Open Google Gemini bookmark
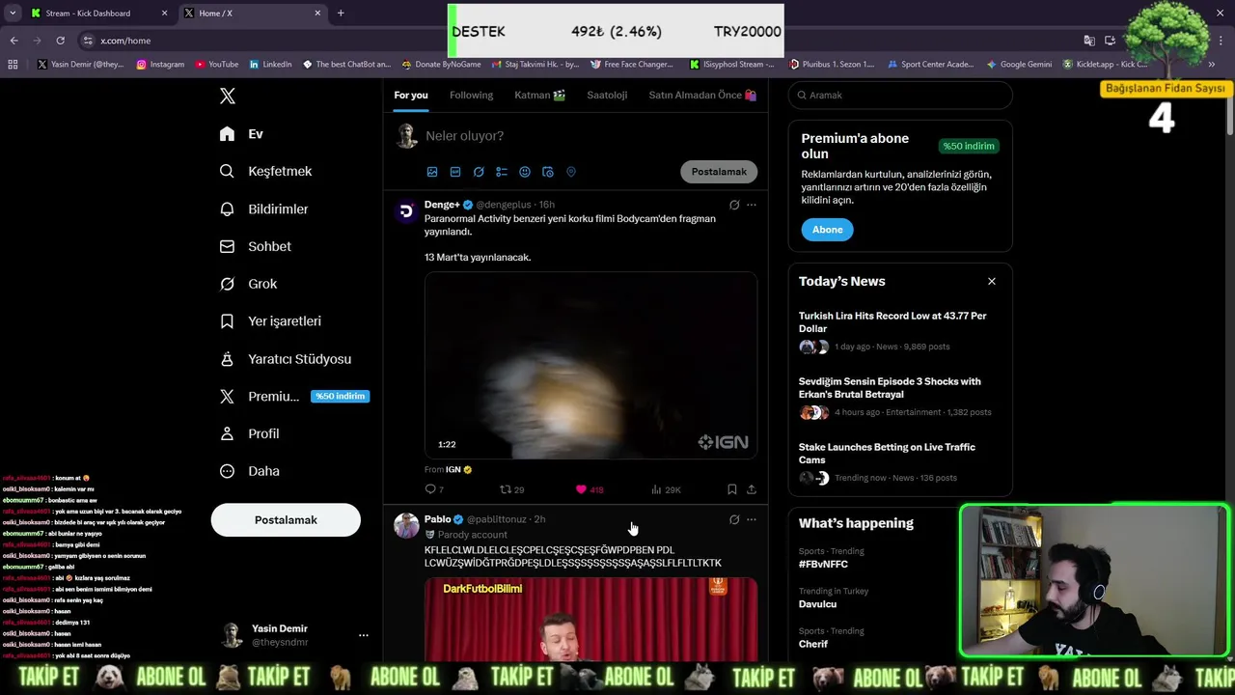The width and height of the screenshot is (1235, 695). coord(1019,65)
